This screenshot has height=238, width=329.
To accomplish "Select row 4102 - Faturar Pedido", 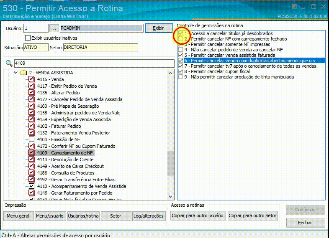I will point(59,126).
